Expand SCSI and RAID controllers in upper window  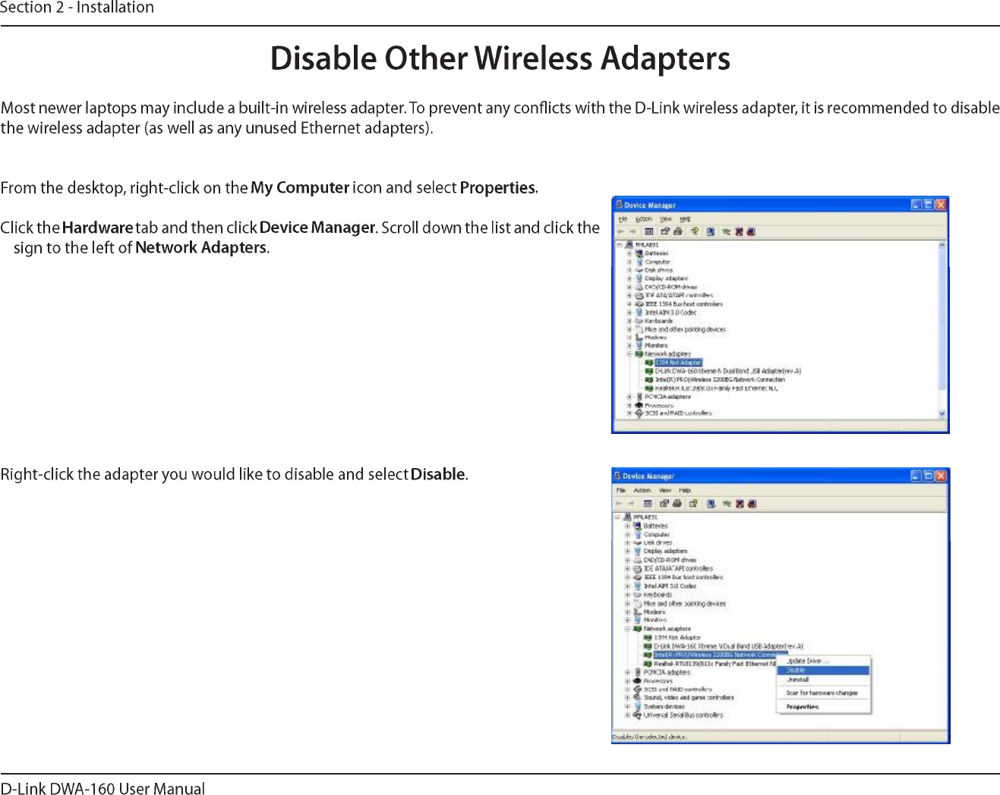(629, 413)
